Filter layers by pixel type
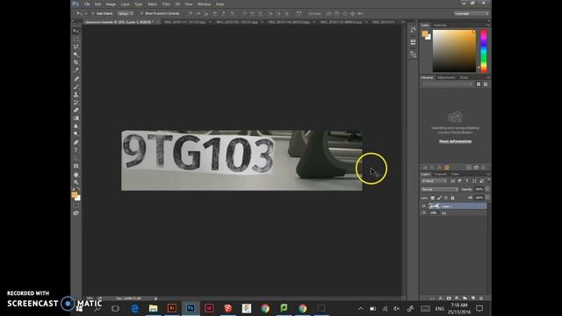This screenshot has height=316, width=562. [x=453, y=181]
